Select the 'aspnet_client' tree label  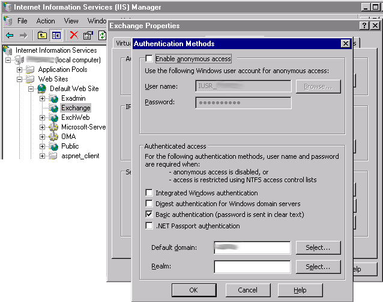(x=80, y=156)
